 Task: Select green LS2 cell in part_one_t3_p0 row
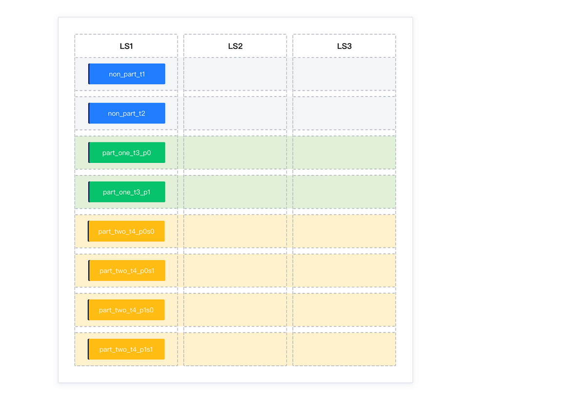click(x=235, y=153)
